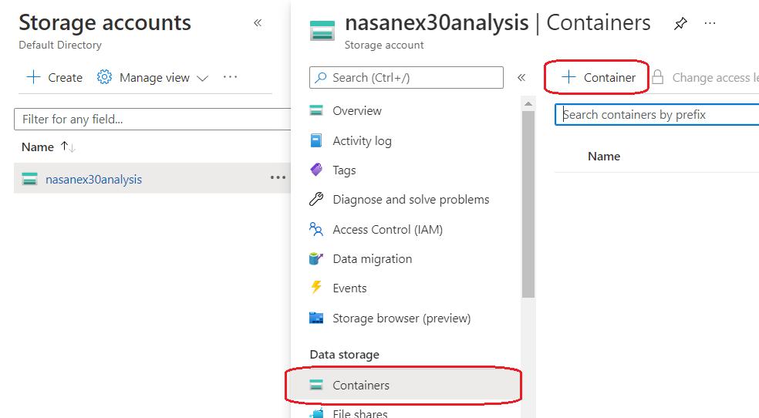The width and height of the screenshot is (759, 418).
Task: Click the Name column header in containers list
Action: (x=604, y=157)
